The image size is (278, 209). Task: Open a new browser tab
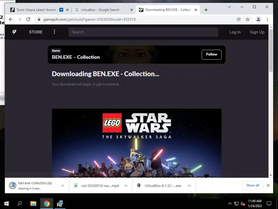(206, 10)
